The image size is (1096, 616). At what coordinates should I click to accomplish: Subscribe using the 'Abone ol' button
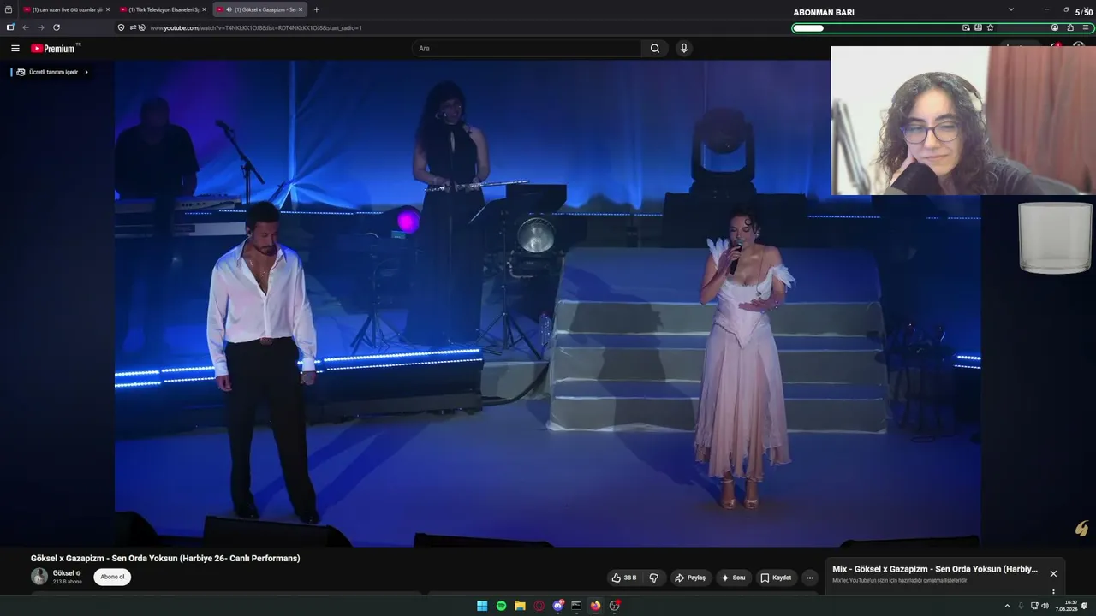112,577
